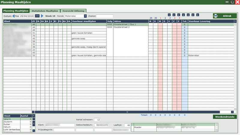The image size is (240, 135).
Task: Click plus button above Sunday column
Action: coord(198,15)
